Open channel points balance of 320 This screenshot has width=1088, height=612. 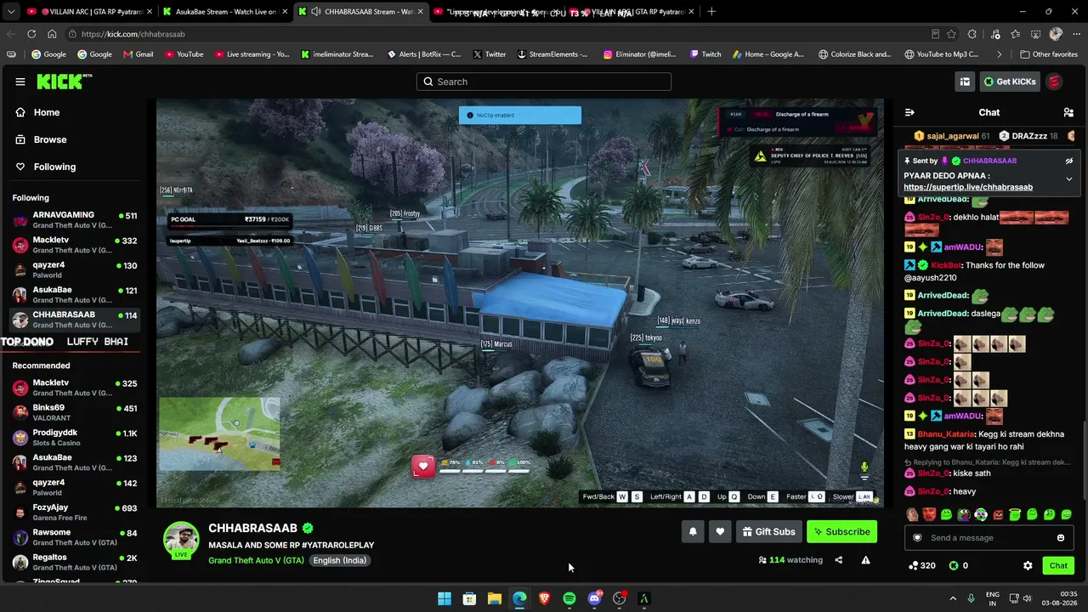[921, 565]
